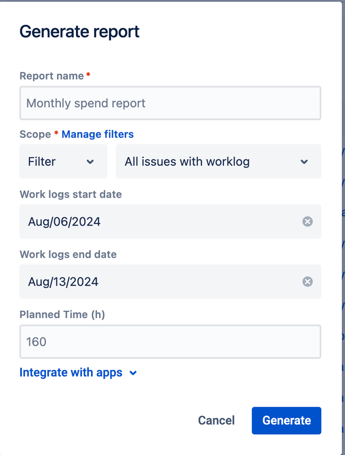Open the All issues with worklog dropdown
The height and width of the screenshot is (455, 345).
(x=218, y=162)
